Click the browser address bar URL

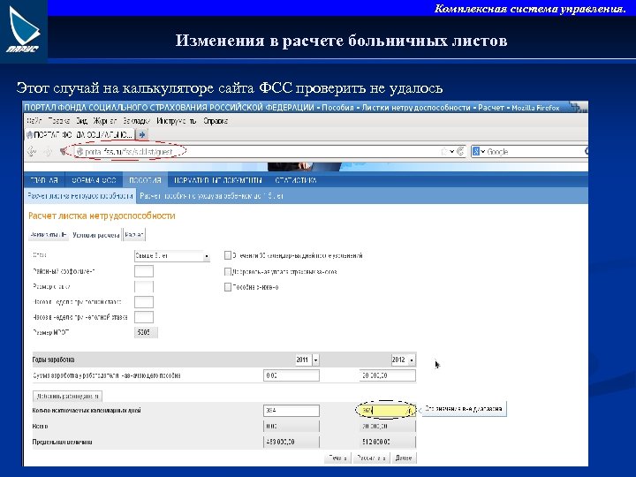(129, 152)
